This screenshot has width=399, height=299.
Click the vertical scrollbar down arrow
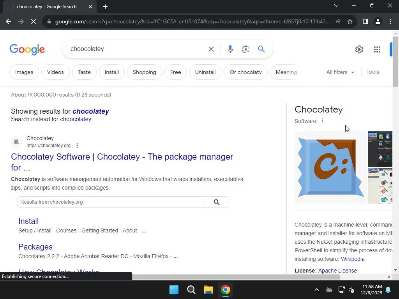point(395,270)
